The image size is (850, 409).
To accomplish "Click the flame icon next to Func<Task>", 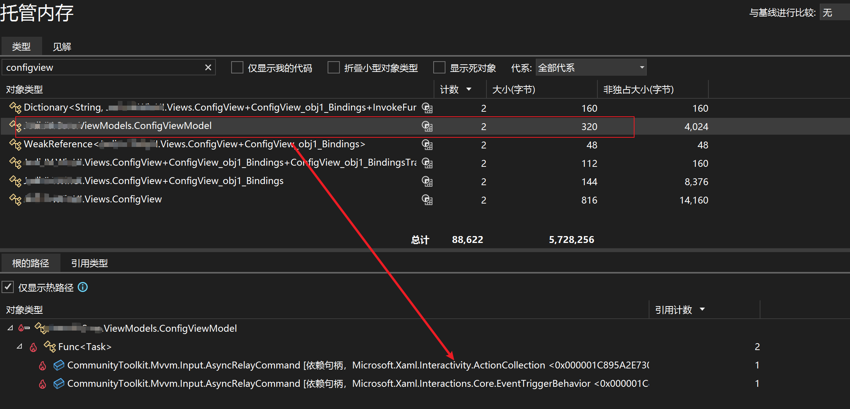I will click(x=33, y=347).
